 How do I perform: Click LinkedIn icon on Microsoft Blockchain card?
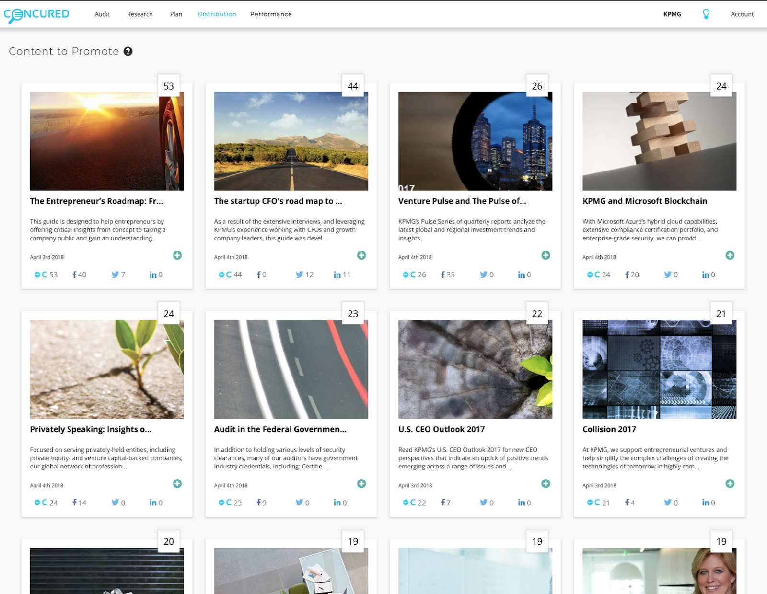click(x=705, y=274)
